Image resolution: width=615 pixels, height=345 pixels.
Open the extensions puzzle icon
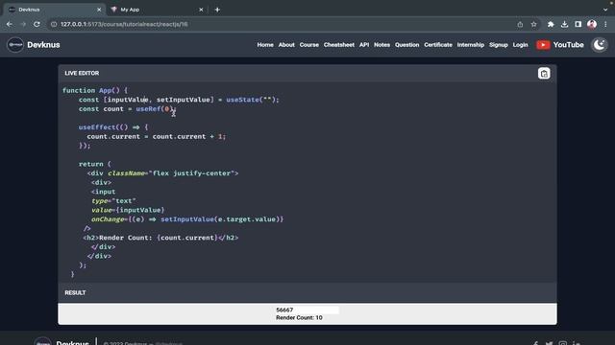[551, 24]
